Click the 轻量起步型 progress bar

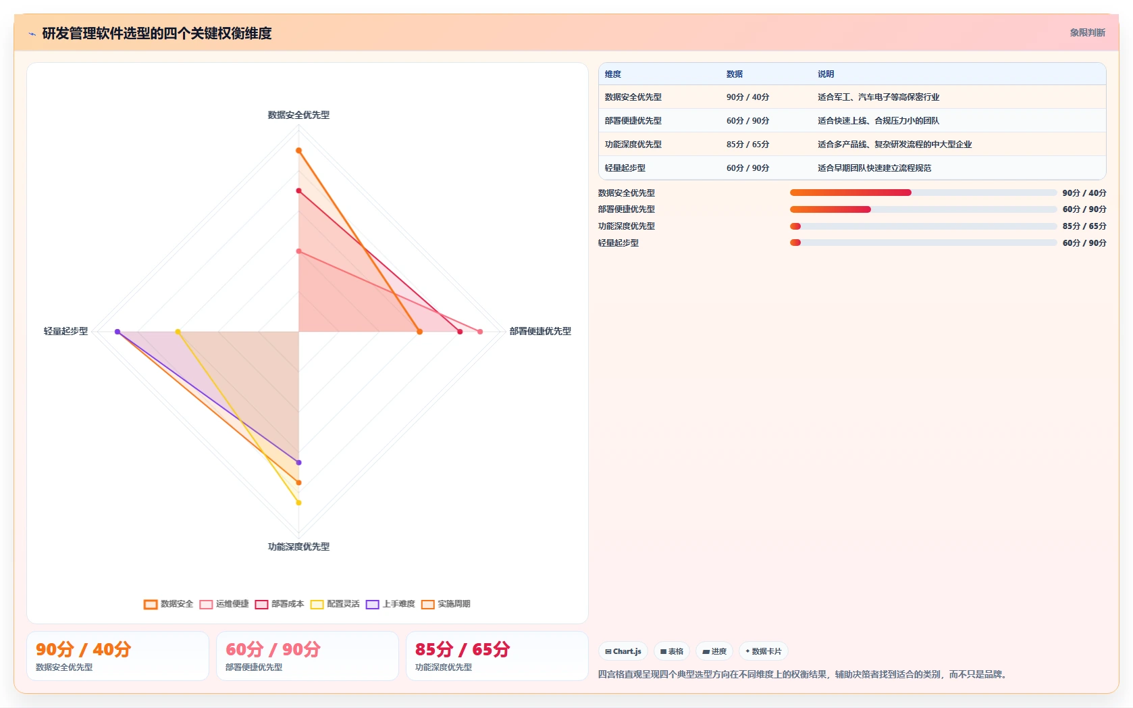tap(923, 243)
